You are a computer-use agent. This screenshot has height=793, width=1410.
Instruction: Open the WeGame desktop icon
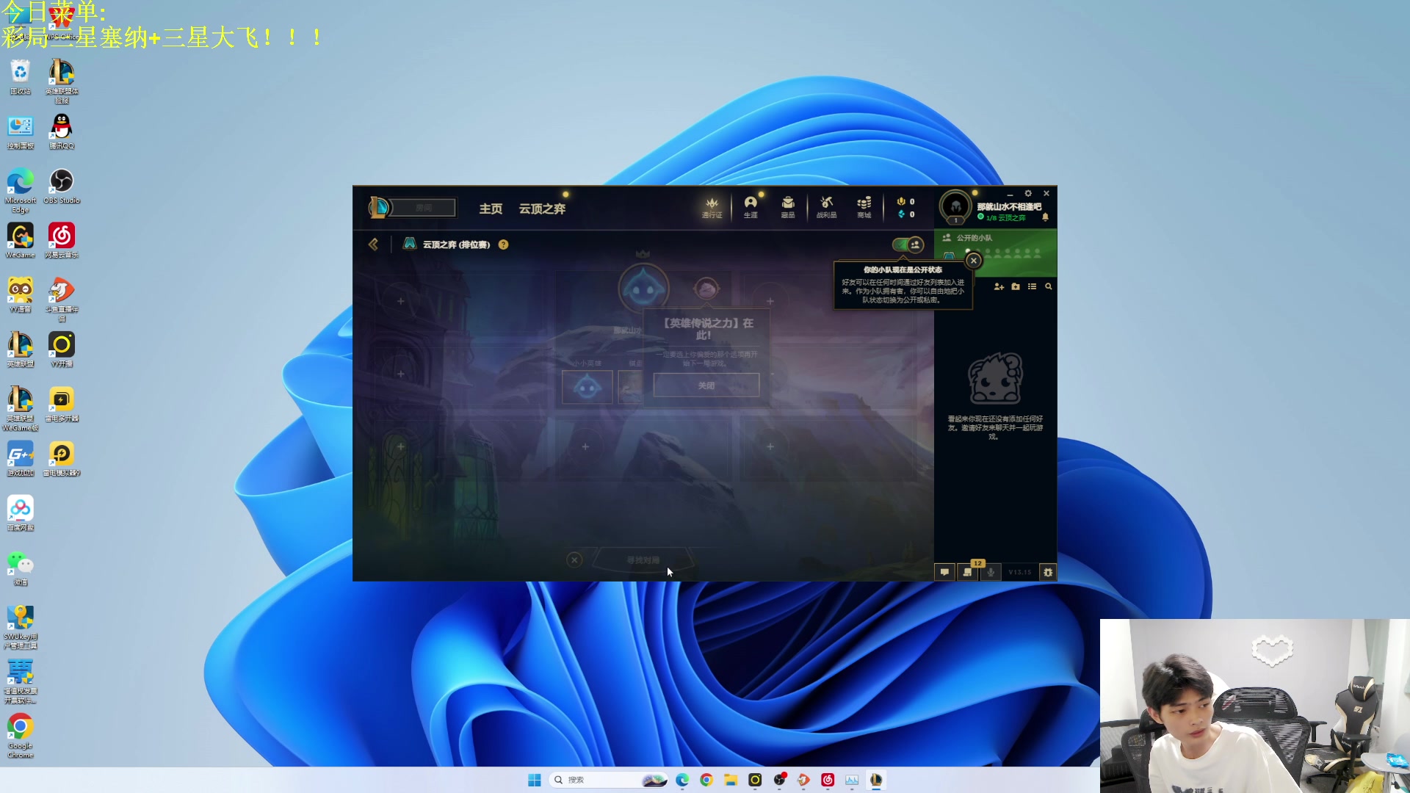pyautogui.click(x=21, y=241)
